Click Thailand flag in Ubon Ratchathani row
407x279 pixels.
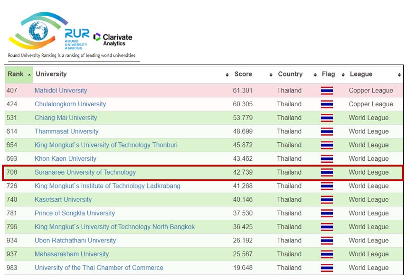click(x=327, y=241)
